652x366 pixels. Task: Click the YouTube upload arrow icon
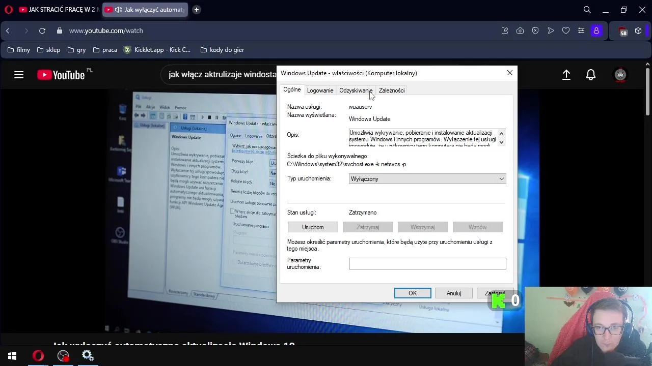tap(566, 75)
